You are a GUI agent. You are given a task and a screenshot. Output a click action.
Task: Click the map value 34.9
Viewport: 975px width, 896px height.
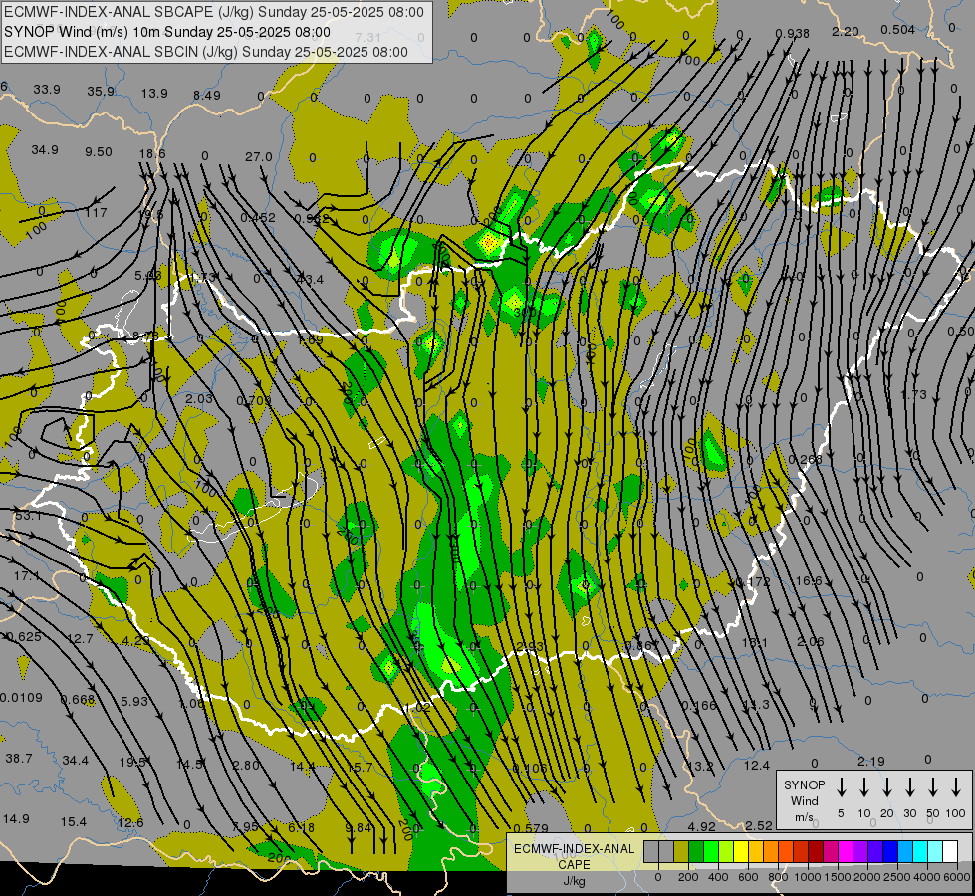coord(45,150)
